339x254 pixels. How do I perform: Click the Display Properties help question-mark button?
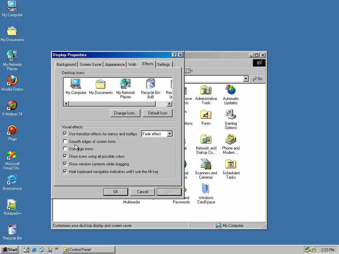tap(174, 55)
